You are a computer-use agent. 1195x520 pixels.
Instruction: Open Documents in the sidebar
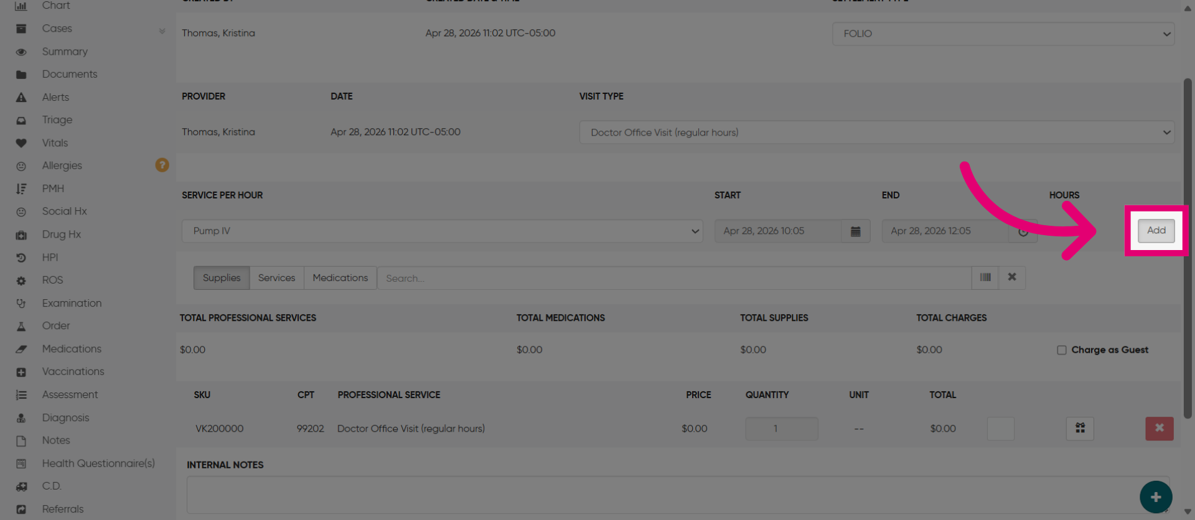point(70,74)
